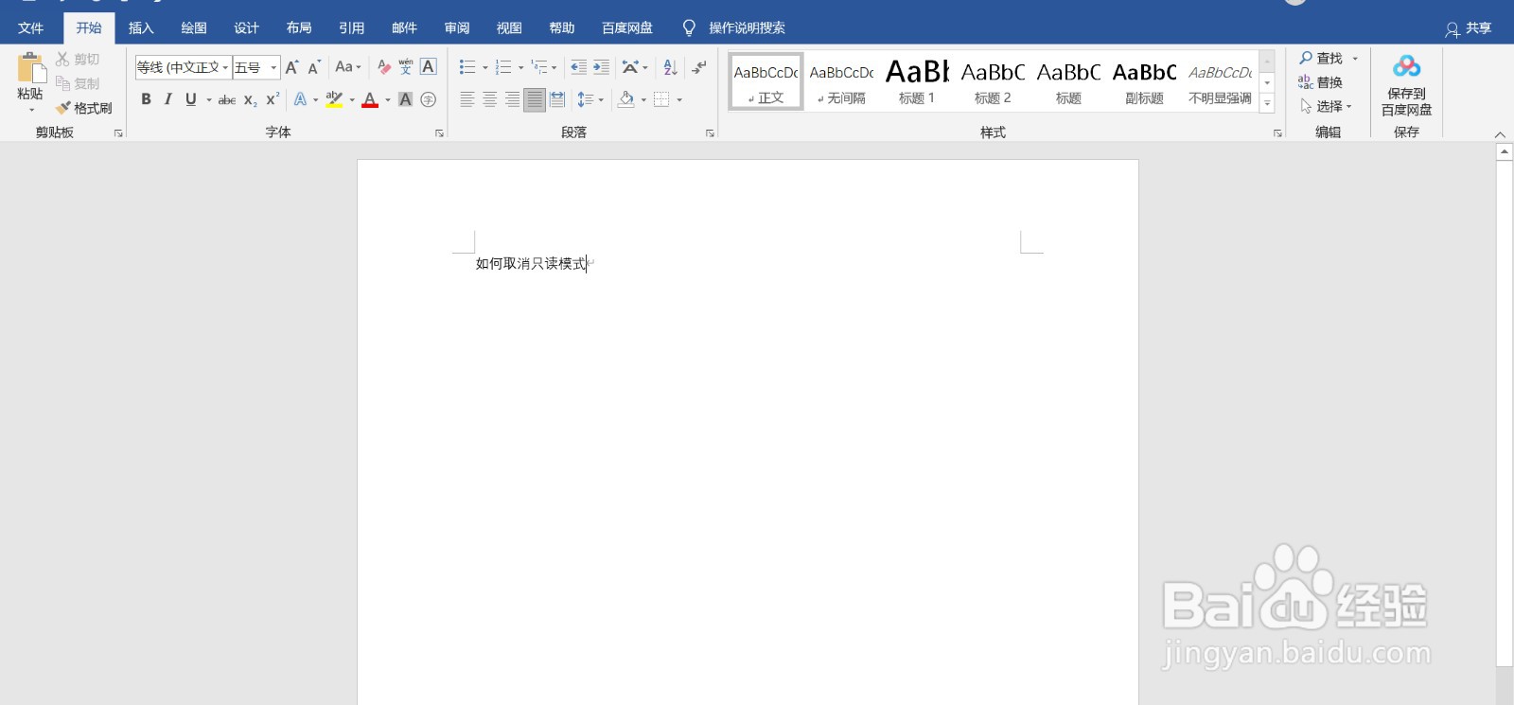This screenshot has height=705, width=1514.
Task: Clear all formatting eraser icon
Action: [383, 67]
